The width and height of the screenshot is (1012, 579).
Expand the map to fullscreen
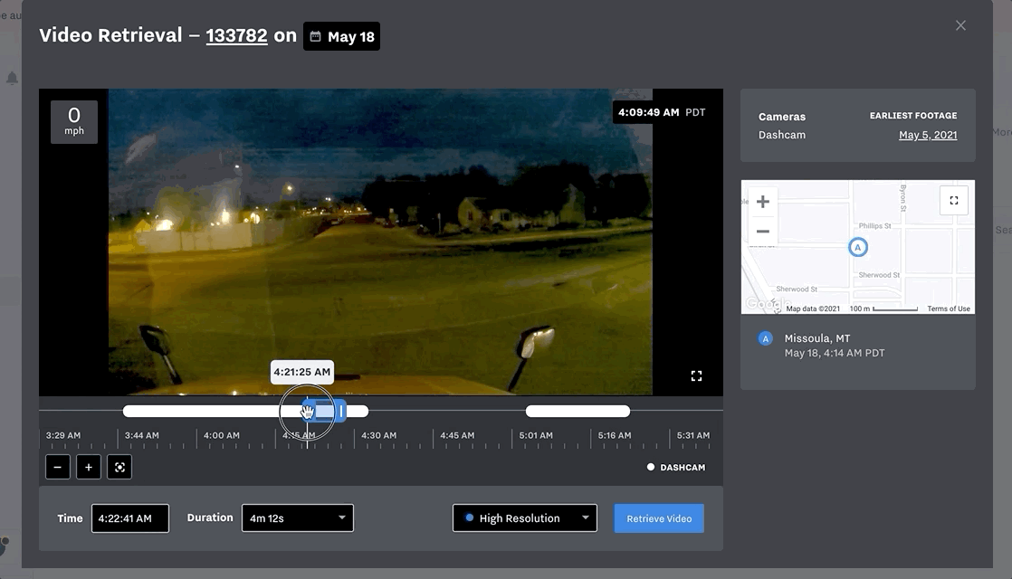tap(953, 200)
